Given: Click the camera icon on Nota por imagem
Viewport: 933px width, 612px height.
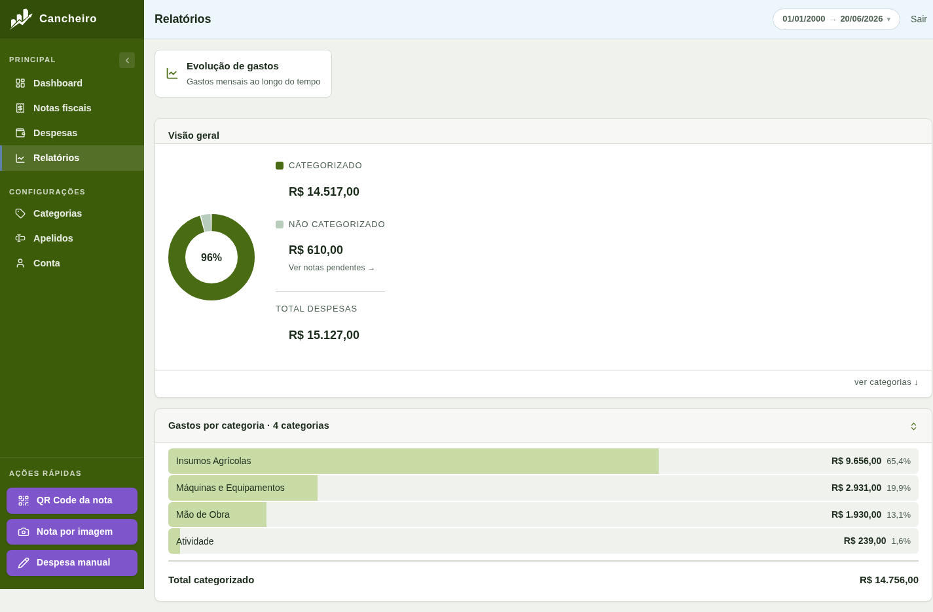Looking at the screenshot, I should point(24,532).
